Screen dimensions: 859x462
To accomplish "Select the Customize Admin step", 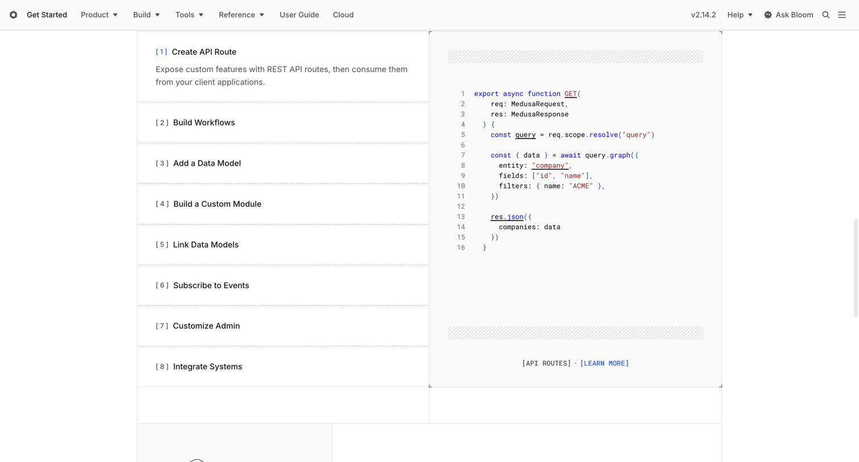I will coord(283,326).
